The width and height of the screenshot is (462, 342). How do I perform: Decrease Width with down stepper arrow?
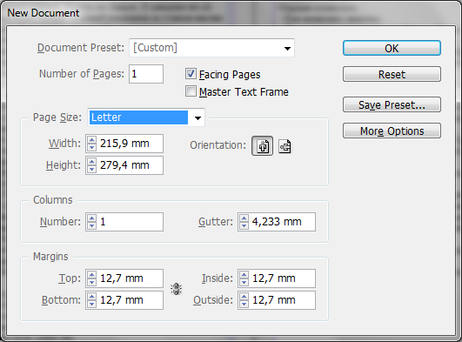(92, 147)
